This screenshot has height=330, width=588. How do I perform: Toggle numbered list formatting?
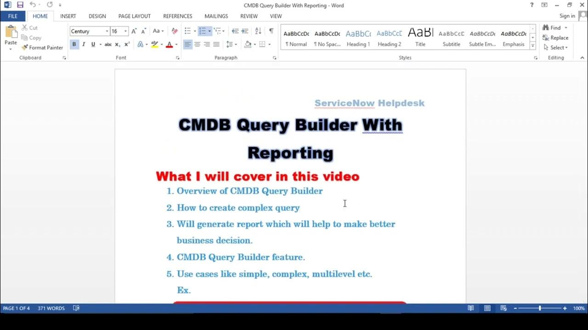click(202, 31)
